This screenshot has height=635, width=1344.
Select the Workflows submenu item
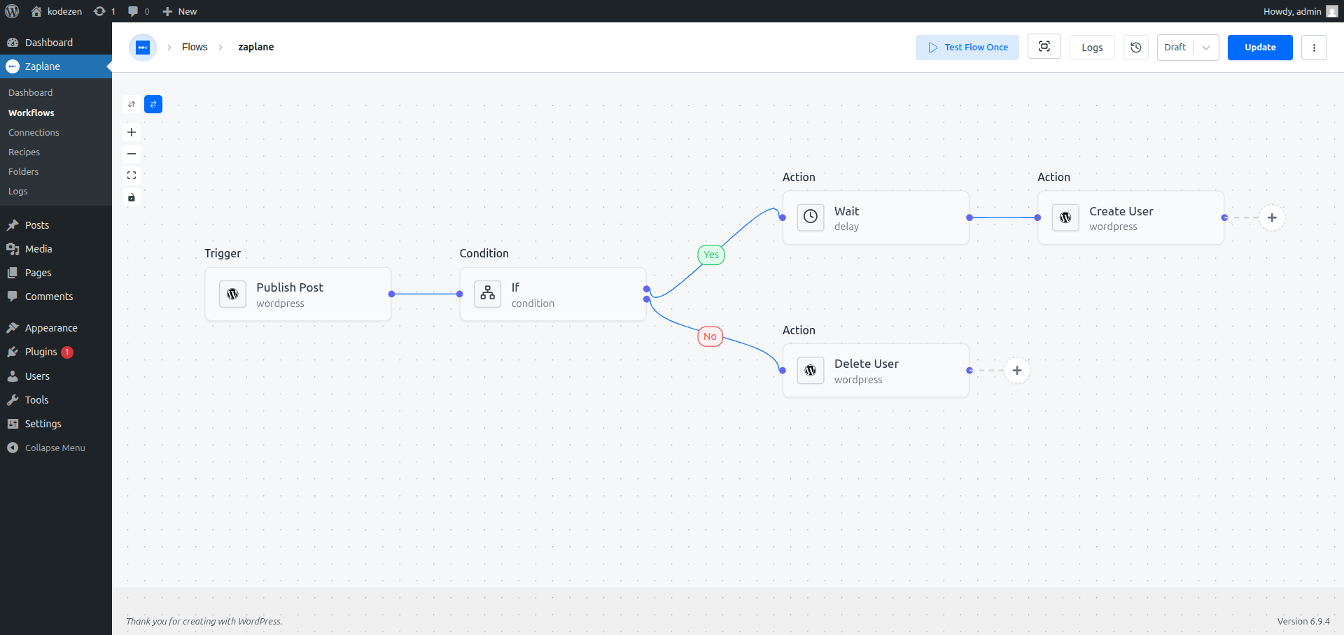tap(31, 113)
